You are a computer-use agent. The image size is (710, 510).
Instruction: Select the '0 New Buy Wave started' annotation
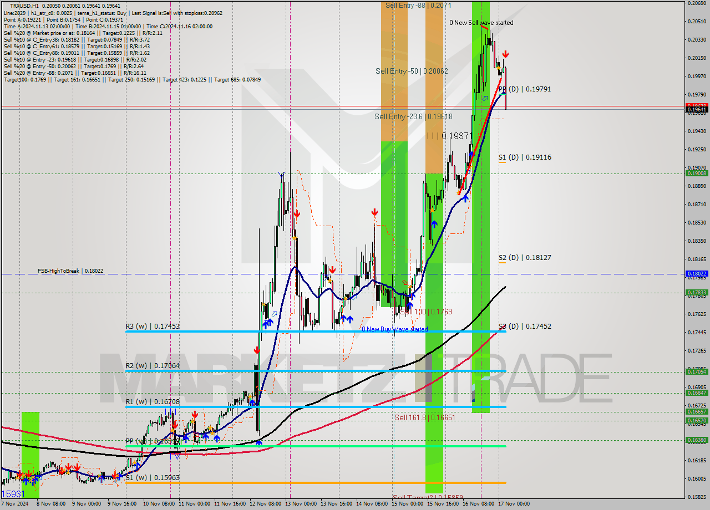395,329
